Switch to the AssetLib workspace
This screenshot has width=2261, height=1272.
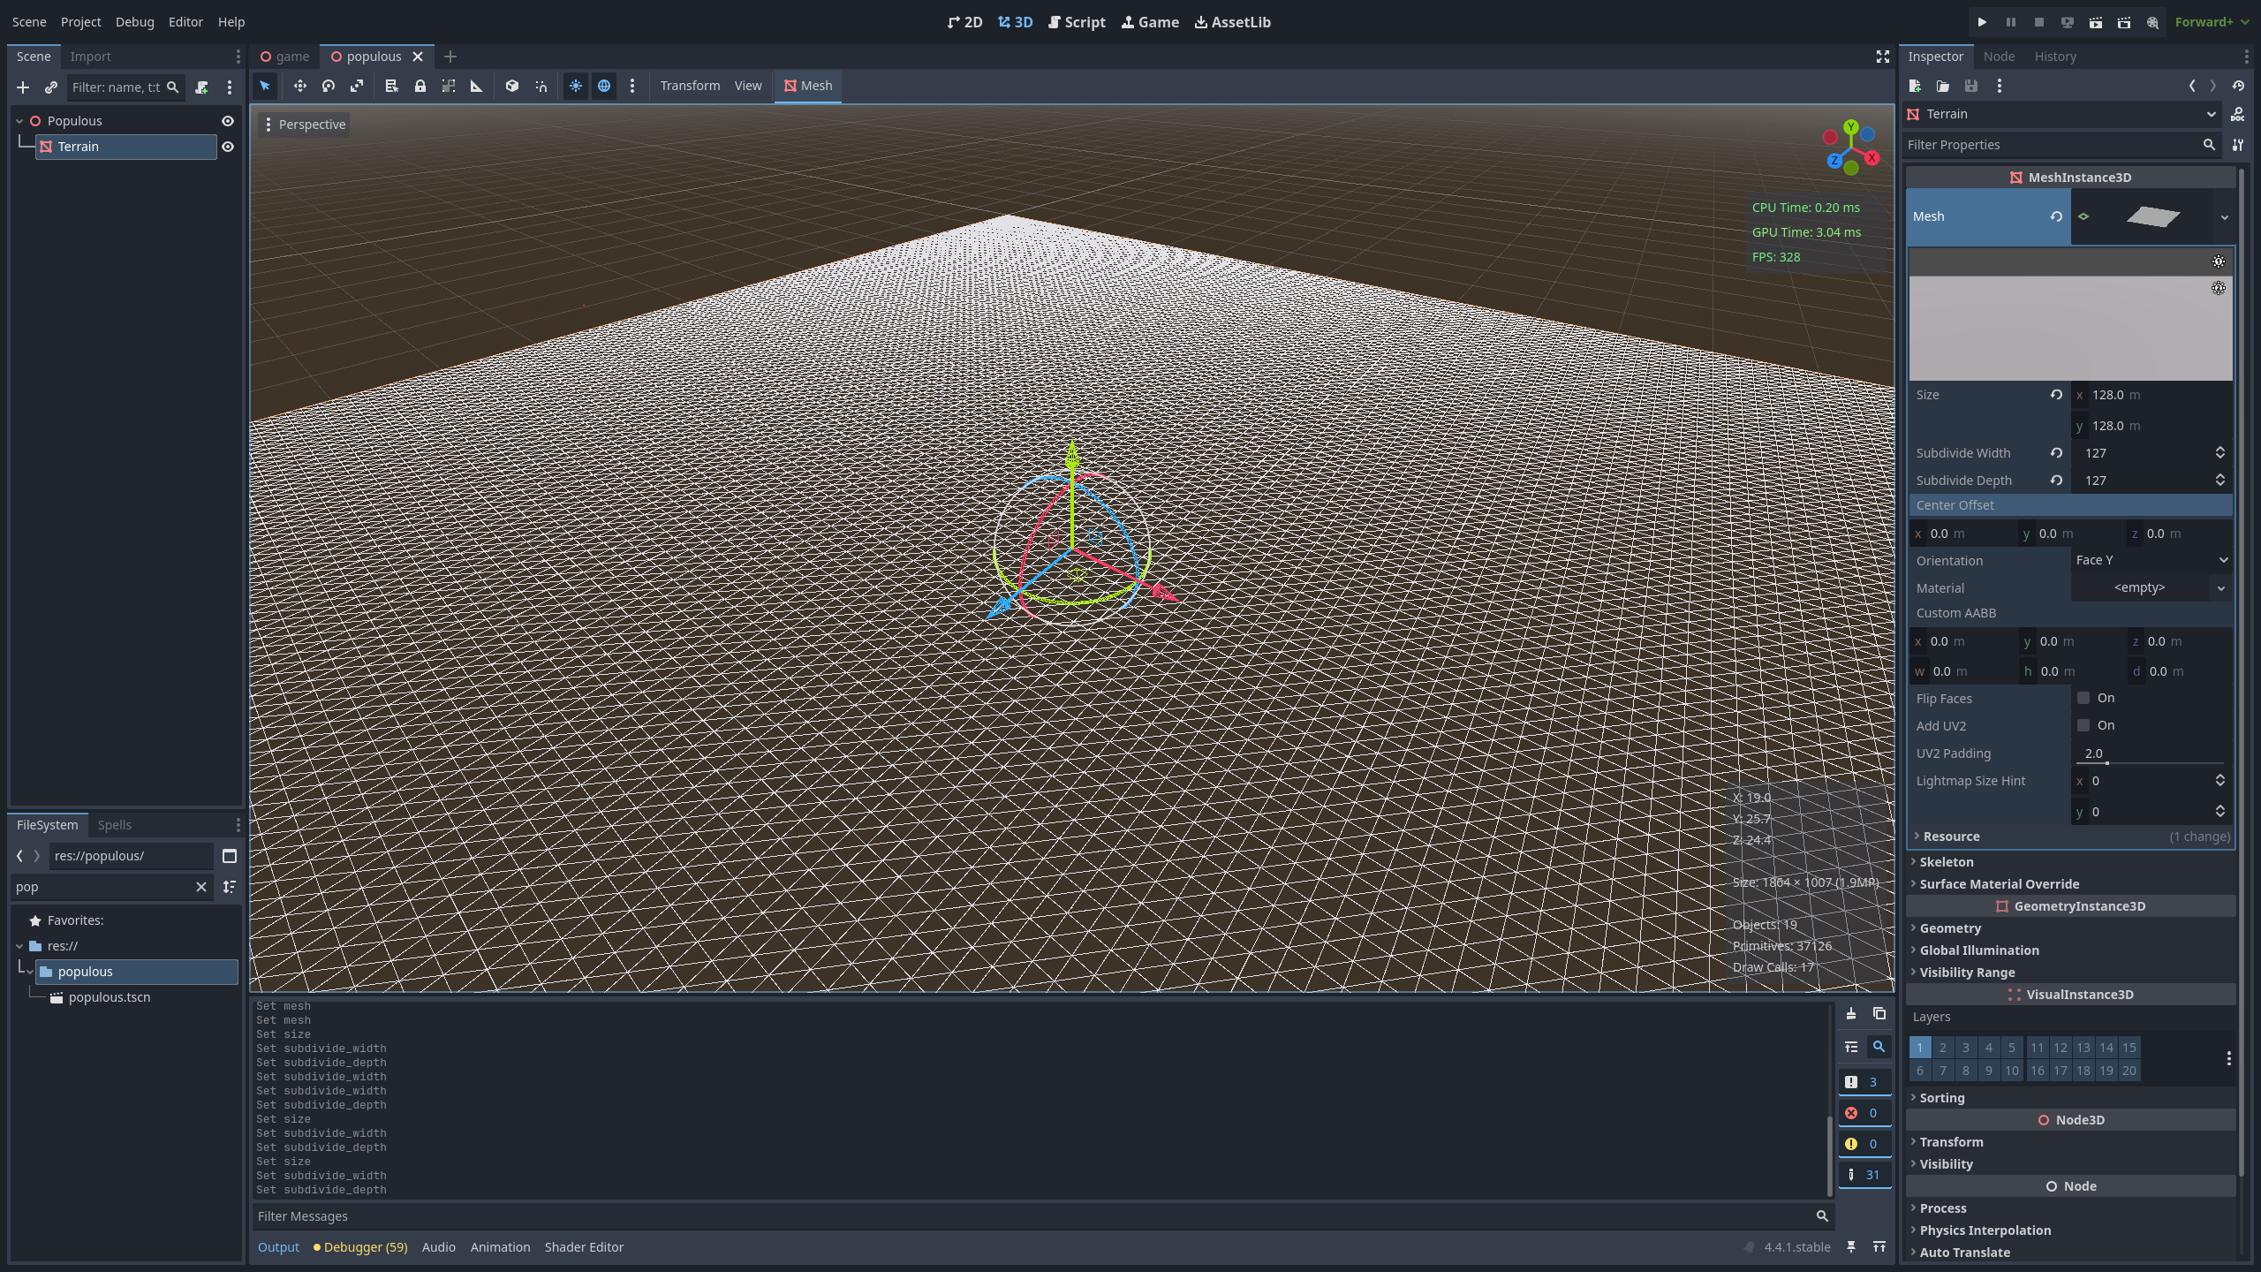point(1233,22)
